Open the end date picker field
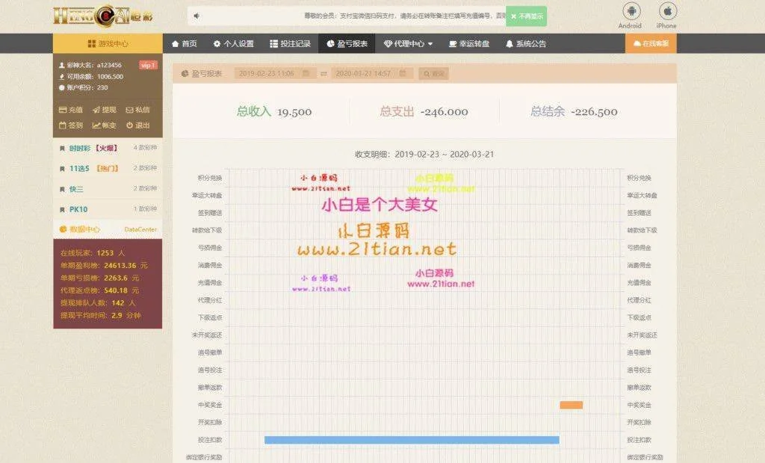 pos(371,74)
